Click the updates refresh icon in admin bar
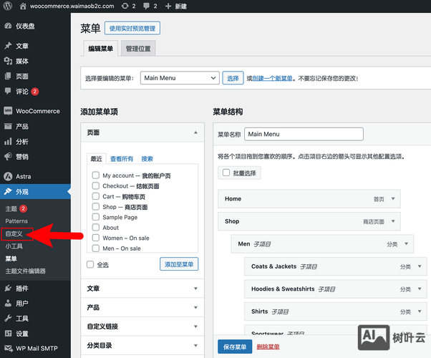The width and height of the screenshot is (431, 358). pyautogui.click(x=125, y=6)
